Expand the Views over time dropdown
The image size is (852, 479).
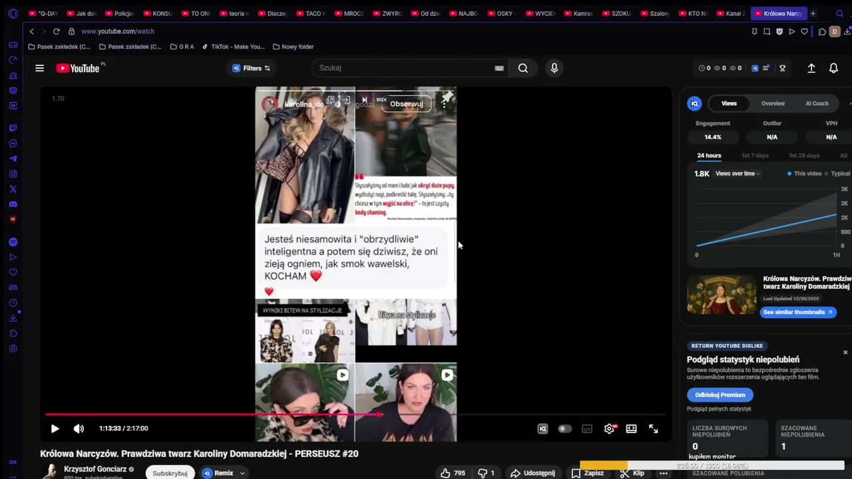click(x=738, y=174)
